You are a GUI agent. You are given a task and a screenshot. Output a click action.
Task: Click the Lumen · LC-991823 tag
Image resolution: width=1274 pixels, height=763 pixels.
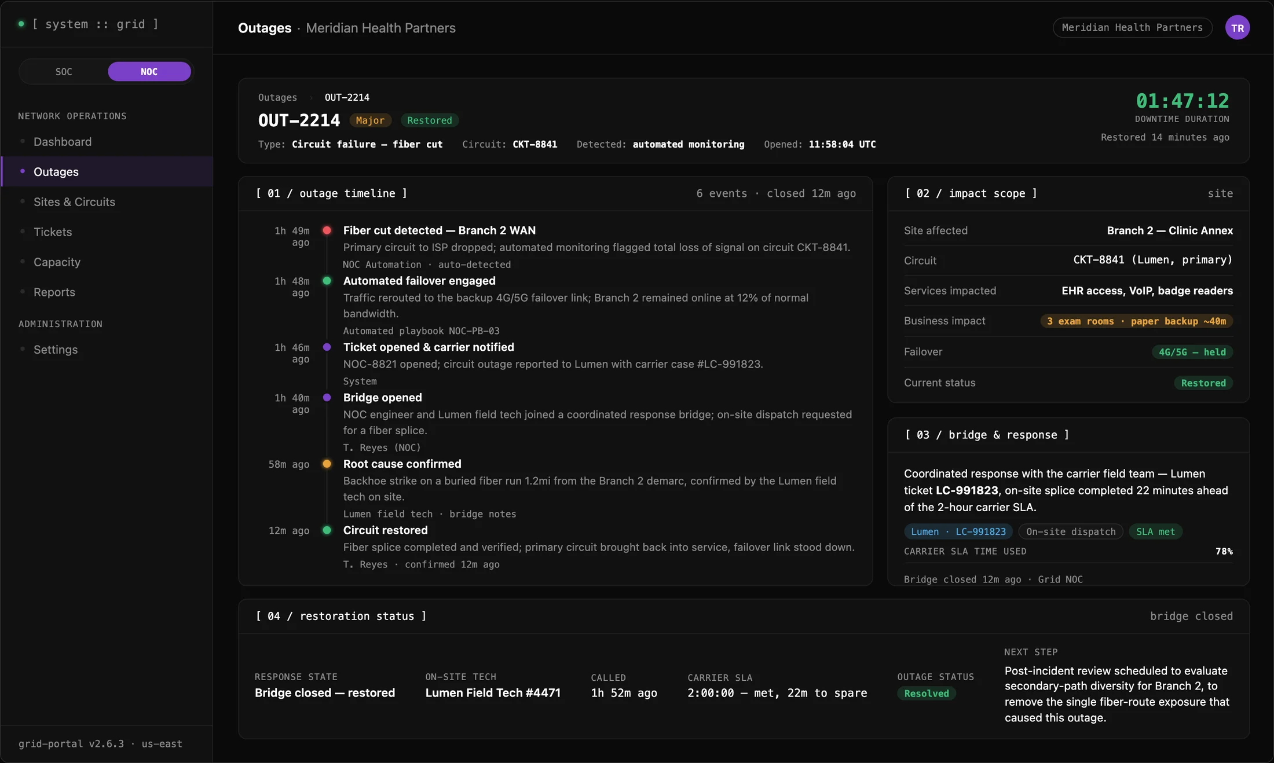click(958, 531)
